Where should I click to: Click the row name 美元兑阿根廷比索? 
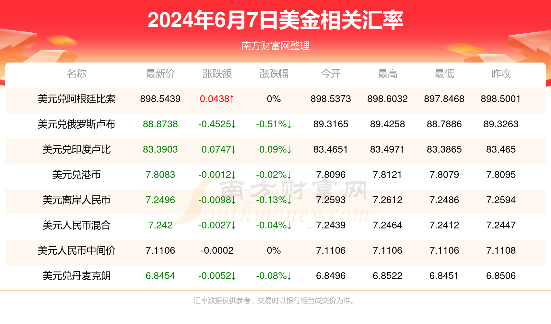[x=76, y=99]
